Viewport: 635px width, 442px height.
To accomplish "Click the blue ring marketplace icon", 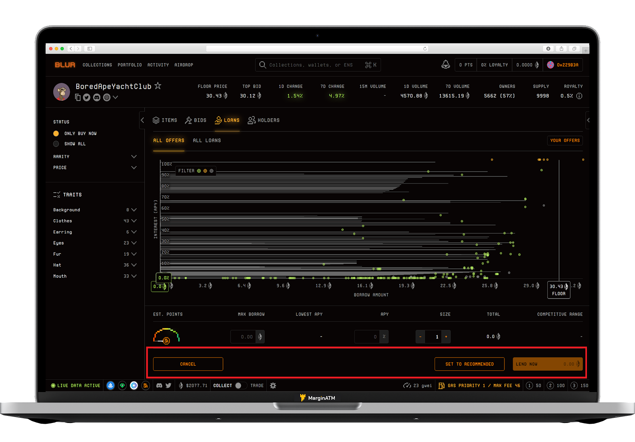I will point(134,385).
